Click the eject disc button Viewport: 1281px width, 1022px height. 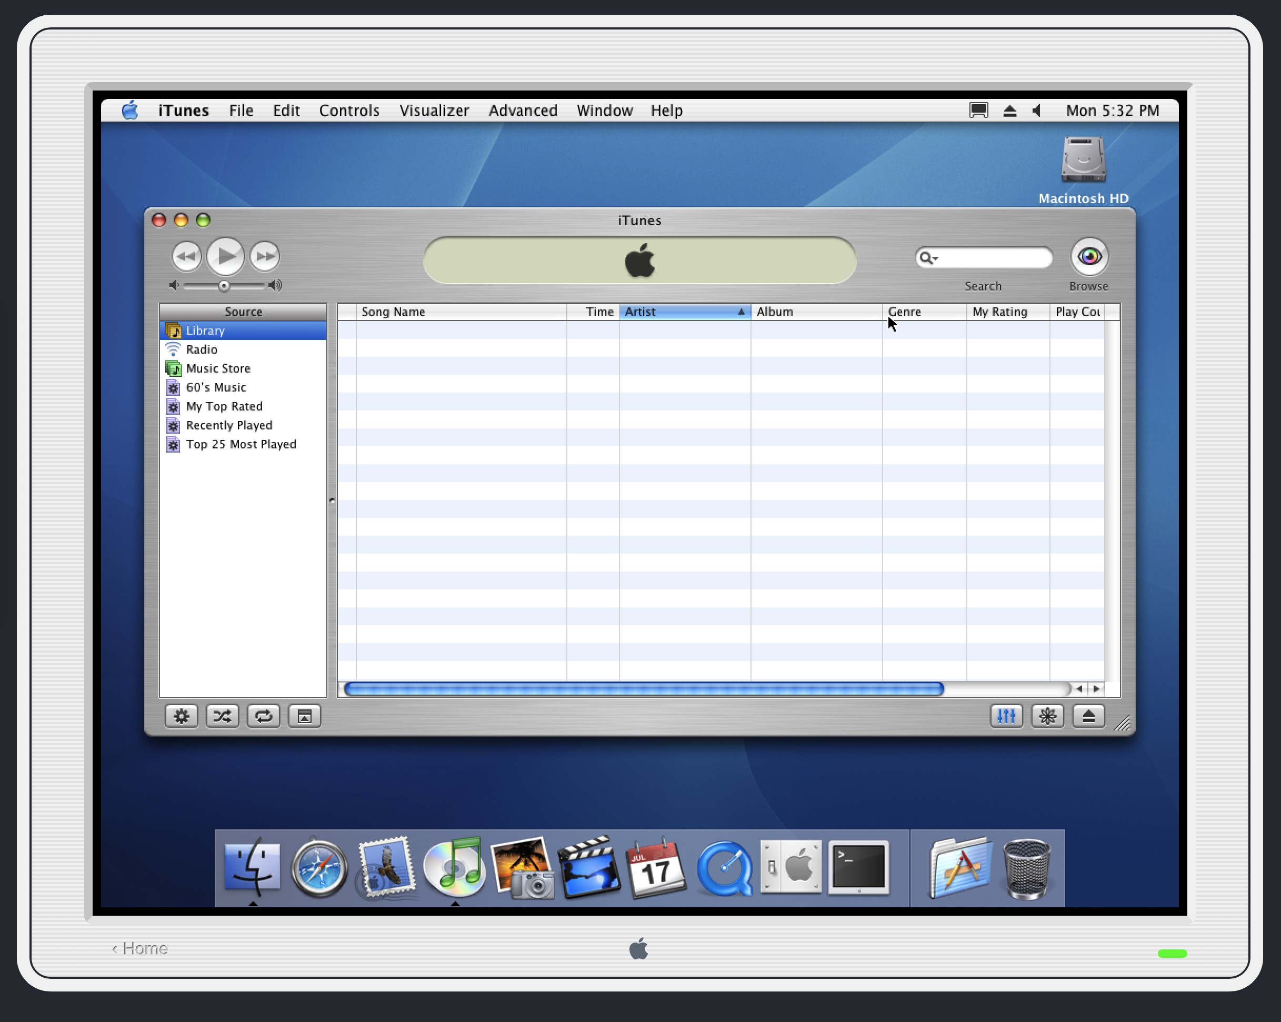(x=1088, y=716)
